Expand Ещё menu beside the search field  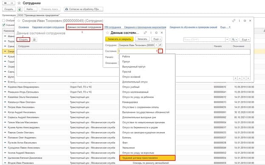pos(245,40)
